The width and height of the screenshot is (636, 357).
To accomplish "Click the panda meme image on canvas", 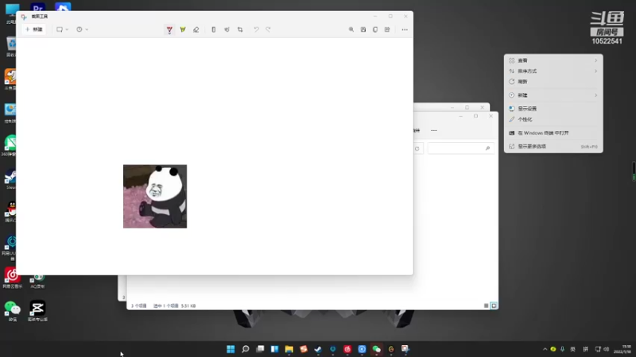I will [155, 196].
